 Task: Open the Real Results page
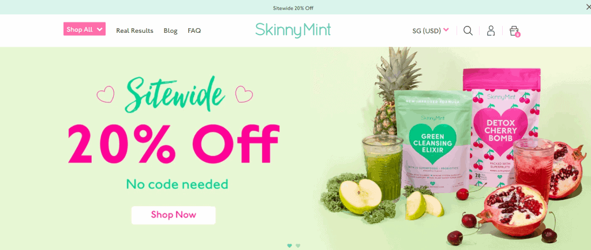134,31
